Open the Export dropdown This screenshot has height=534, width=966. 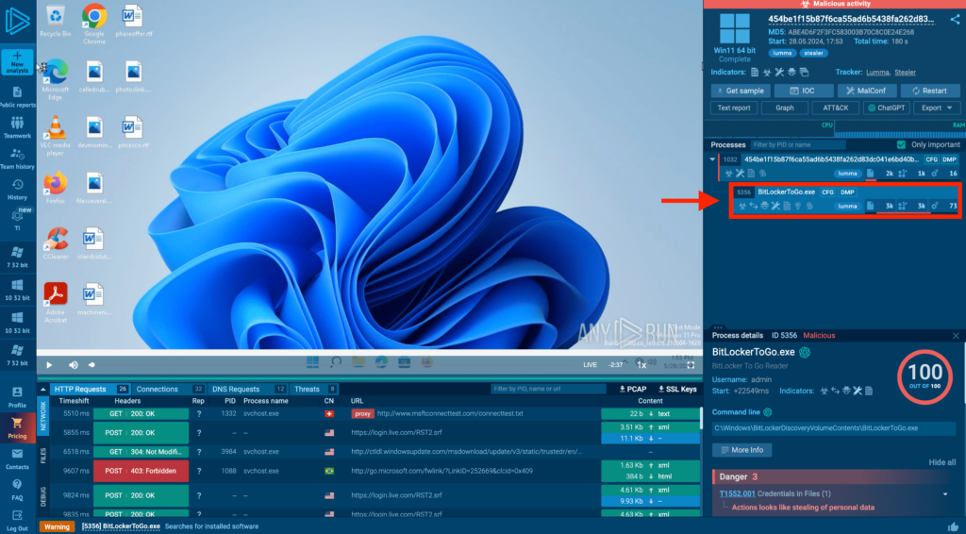[937, 108]
